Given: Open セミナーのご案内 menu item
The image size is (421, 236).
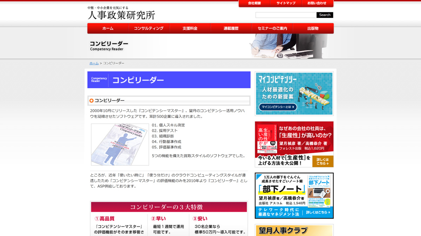Looking at the screenshot, I should [272, 28].
